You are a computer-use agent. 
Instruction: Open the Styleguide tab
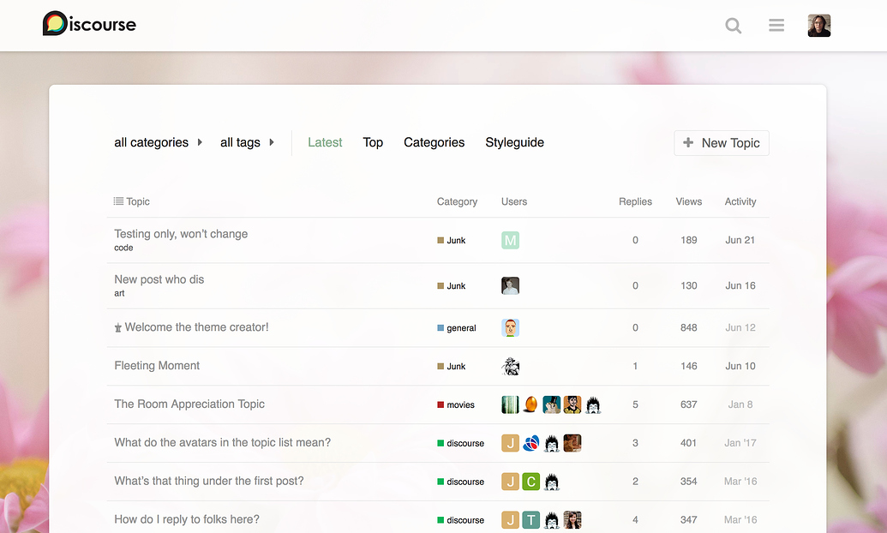point(514,142)
